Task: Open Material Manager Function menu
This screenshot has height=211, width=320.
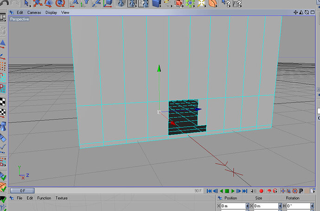Action: [x=44, y=198]
